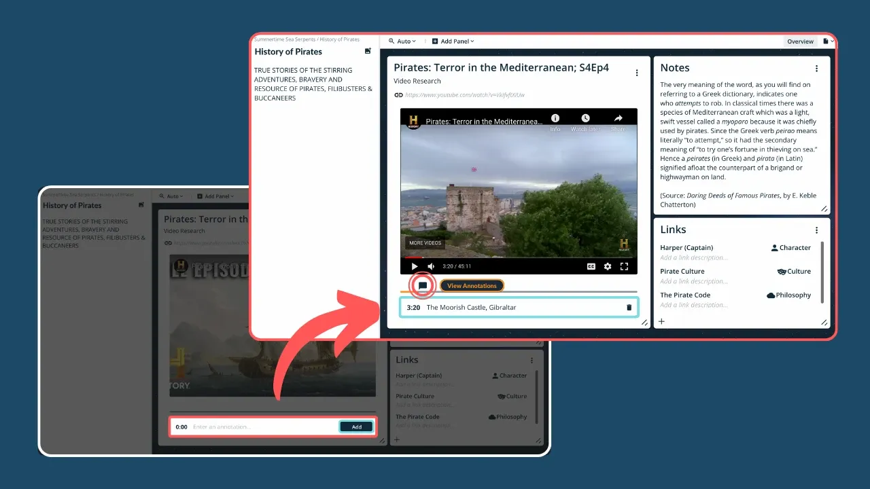Screen dimensions: 870x489
Task: Select the Character person icon for Harper
Action: [775, 248]
